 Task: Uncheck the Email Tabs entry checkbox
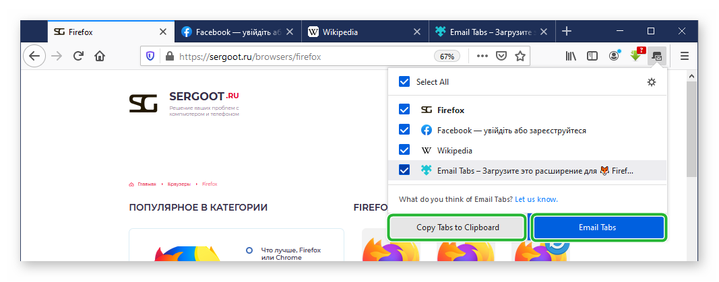tap(404, 170)
